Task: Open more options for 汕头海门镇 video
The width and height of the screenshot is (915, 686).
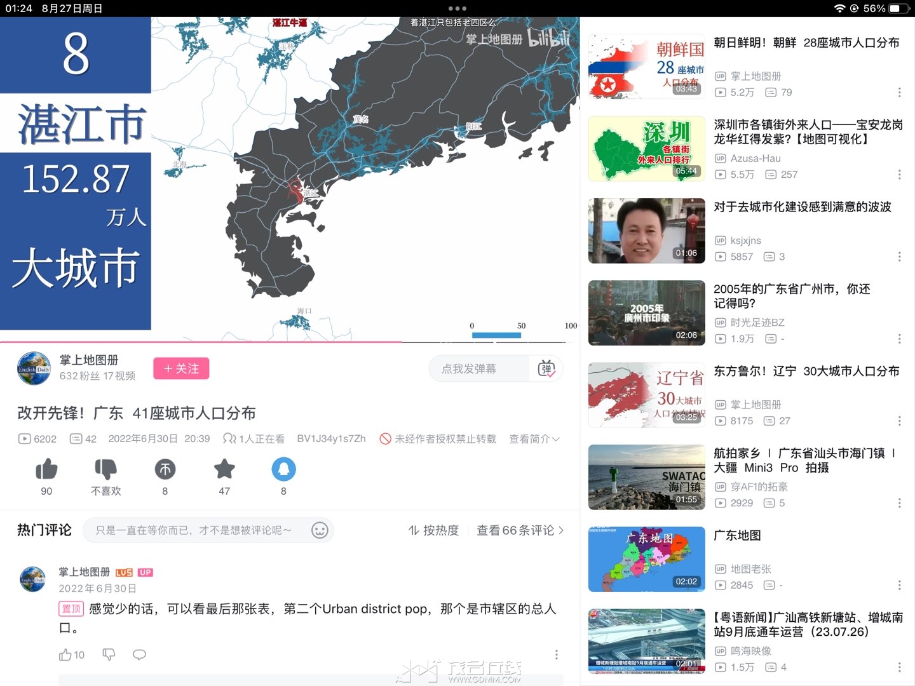Action: click(x=899, y=503)
